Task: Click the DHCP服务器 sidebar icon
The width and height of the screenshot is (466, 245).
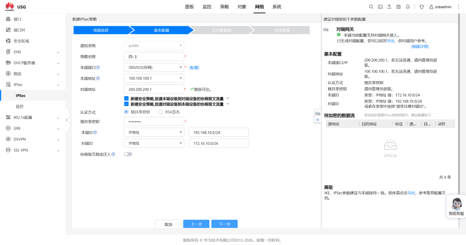Action: pyautogui.click(x=8, y=63)
